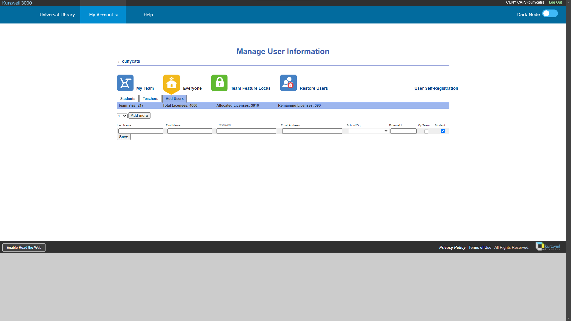Click the Save button
The image size is (571, 321).
click(124, 137)
